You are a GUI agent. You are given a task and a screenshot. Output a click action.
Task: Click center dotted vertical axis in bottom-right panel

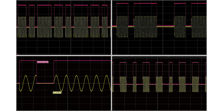(159, 100)
